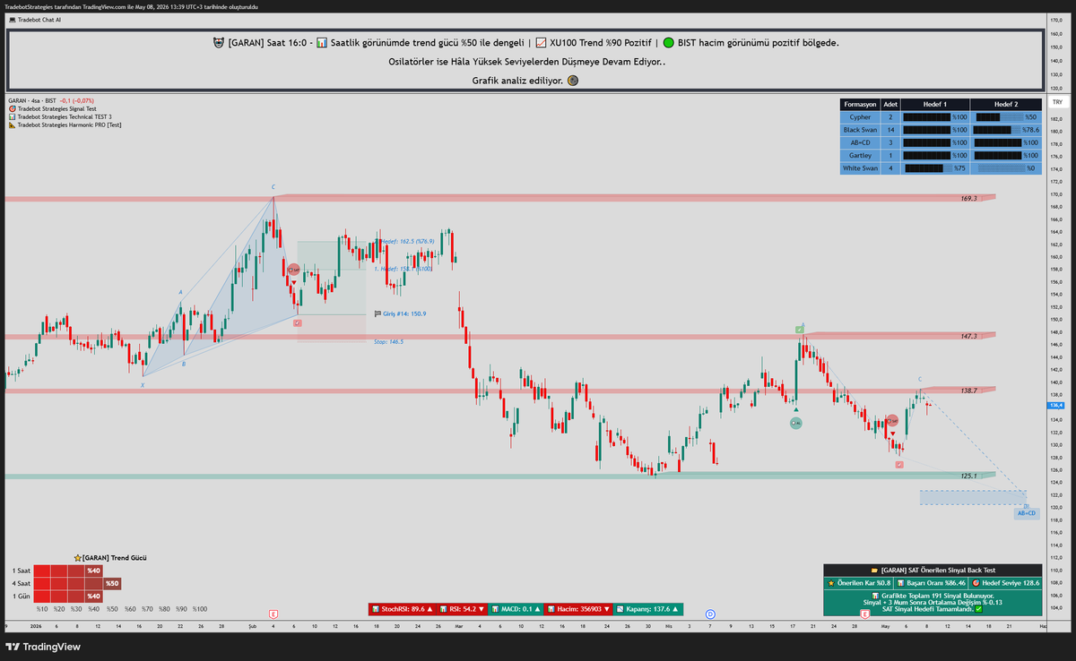
Task: Click the Tradebot Strategies Harmonic PRO [Test] label
Action: click(69, 124)
